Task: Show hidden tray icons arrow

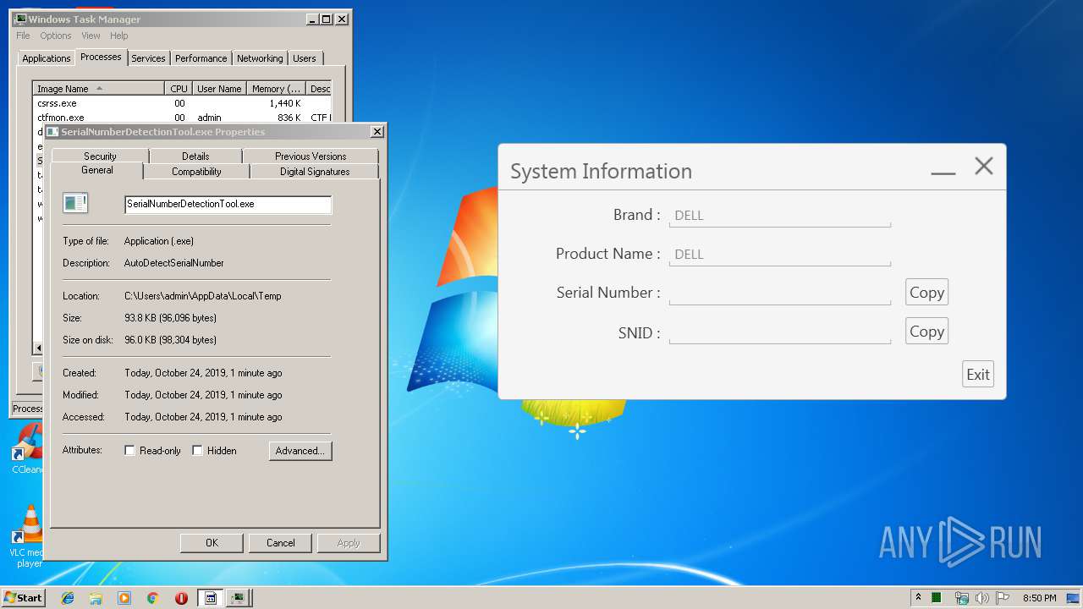Action: pyautogui.click(x=918, y=598)
